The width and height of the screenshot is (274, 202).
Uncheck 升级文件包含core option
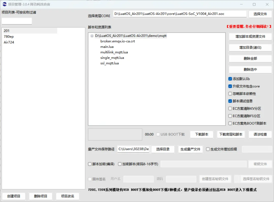(230, 86)
